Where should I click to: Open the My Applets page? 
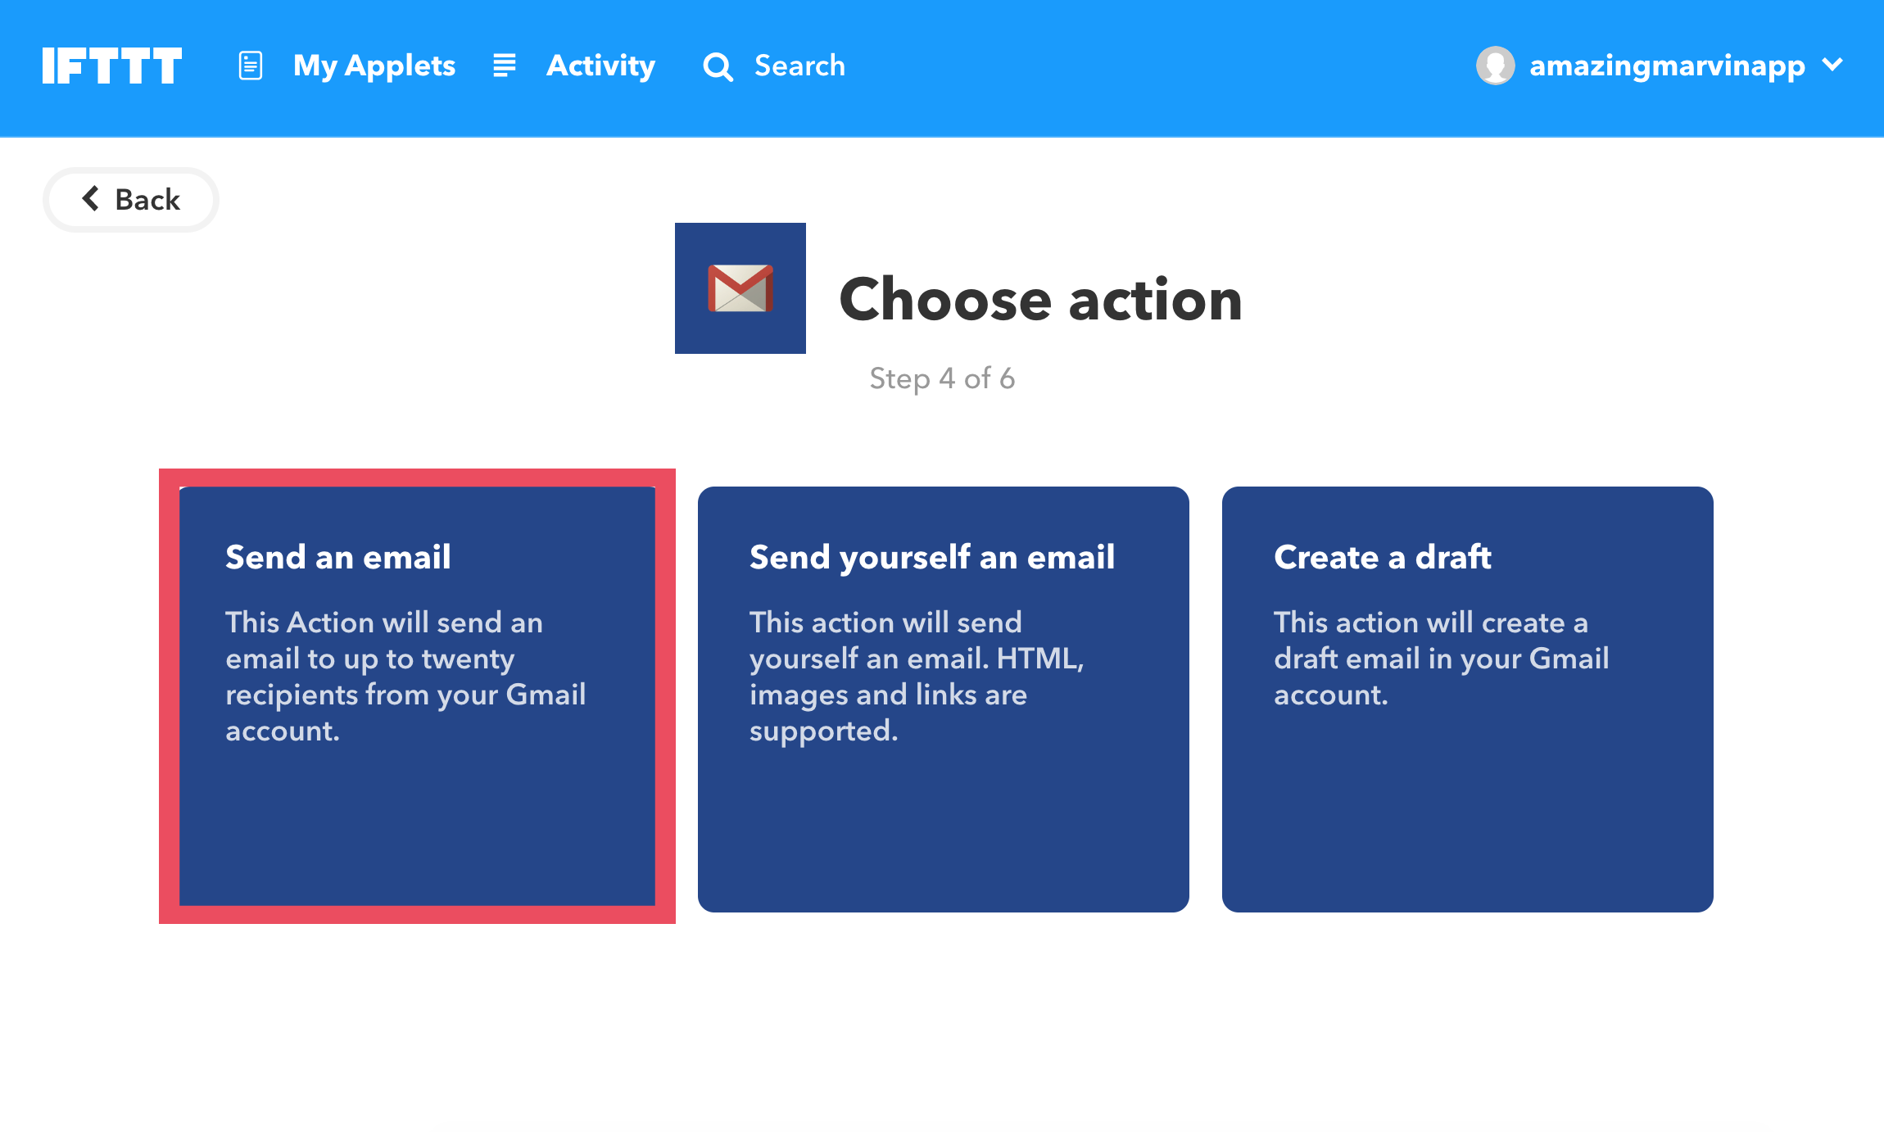click(x=374, y=66)
